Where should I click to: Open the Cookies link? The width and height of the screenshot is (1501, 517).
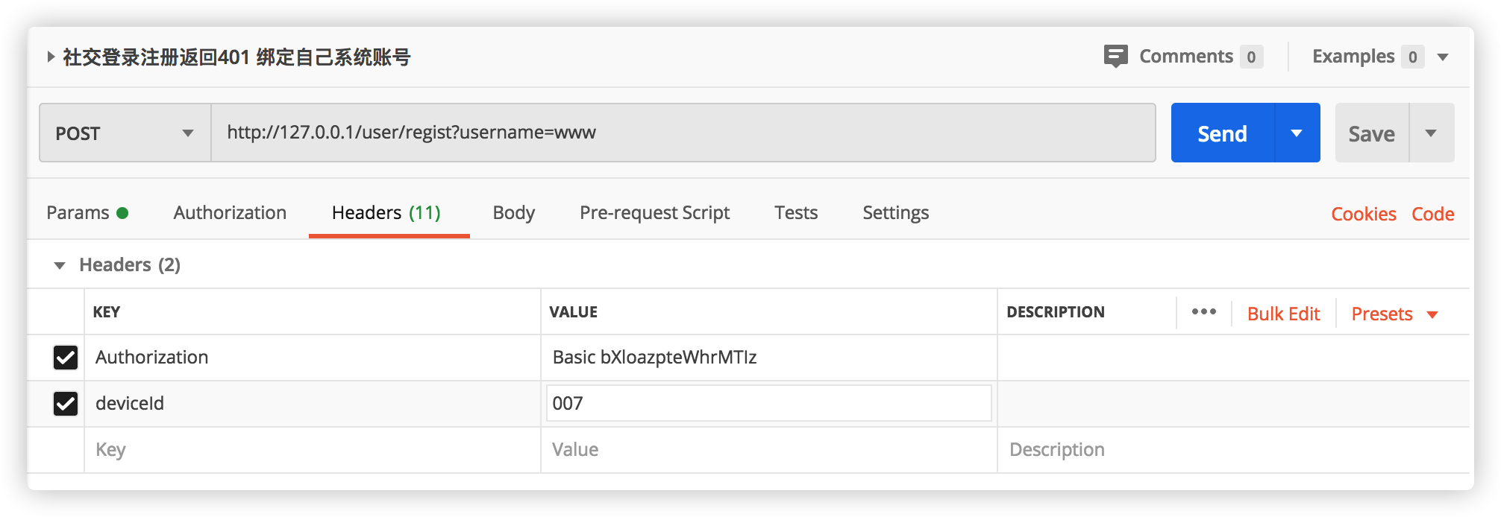[1363, 215]
